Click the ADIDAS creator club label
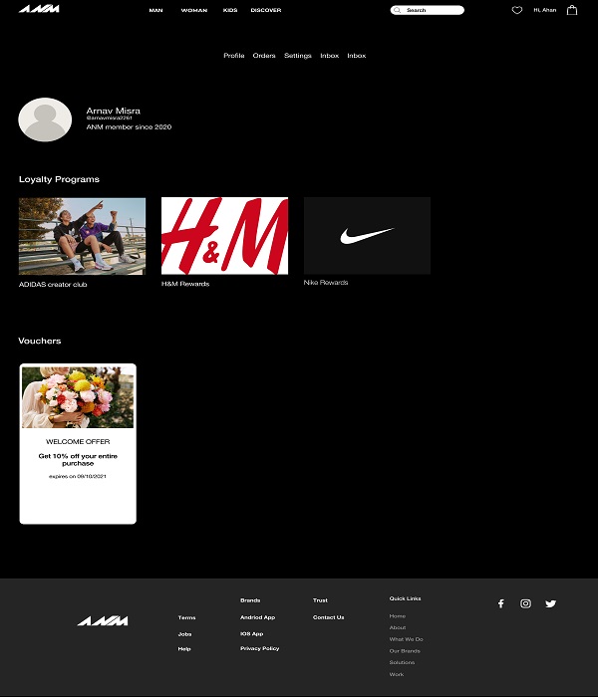The height and width of the screenshot is (697, 598). (53, 285)
